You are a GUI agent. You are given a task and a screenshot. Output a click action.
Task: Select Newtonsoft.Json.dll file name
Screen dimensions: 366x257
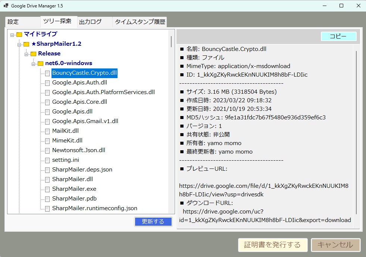point(79,150)
